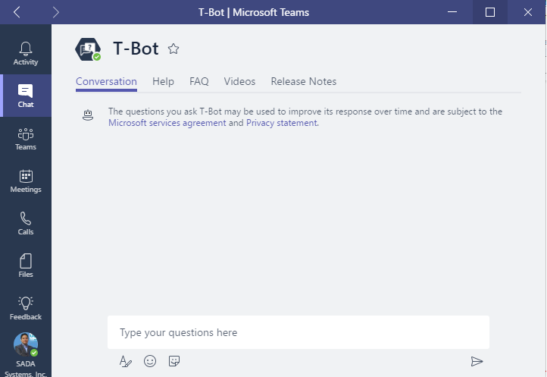
Task: Select the Chat sidebar icon
Action: pyautogui.click(x=26, y=96)
